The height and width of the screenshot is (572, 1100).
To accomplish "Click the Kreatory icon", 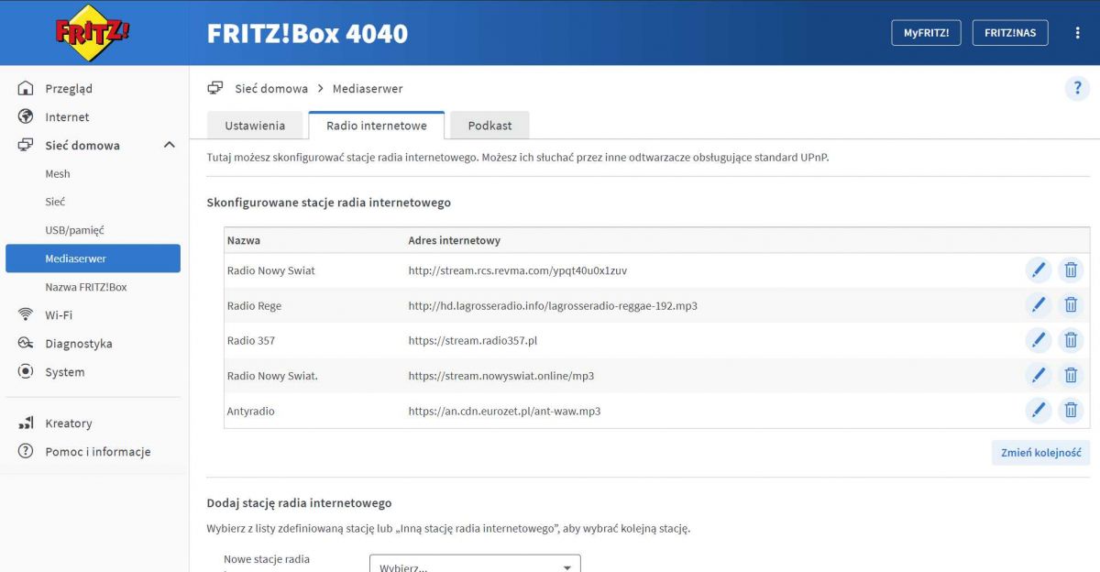I will (x=26, y=423).
